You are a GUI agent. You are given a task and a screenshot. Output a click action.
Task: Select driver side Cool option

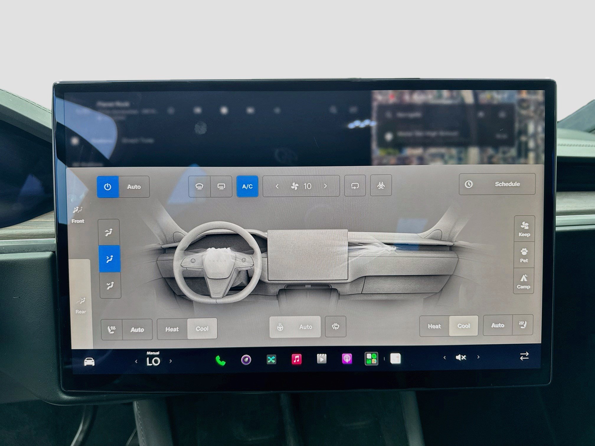pos(202,329)
